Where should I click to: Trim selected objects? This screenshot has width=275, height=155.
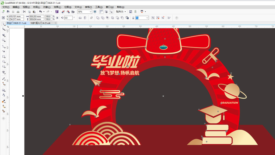tap(103, 18)
